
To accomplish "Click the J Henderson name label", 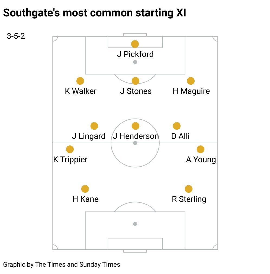I will pos(136,136).
